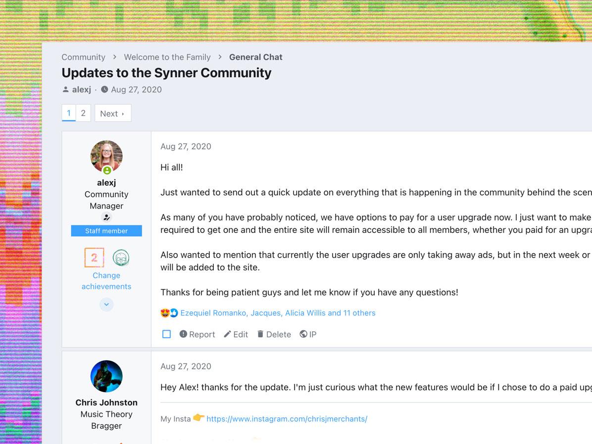Viewport: 592px width, 444px height.
Task: Click the Edit pencil icon
Action: 228,334
